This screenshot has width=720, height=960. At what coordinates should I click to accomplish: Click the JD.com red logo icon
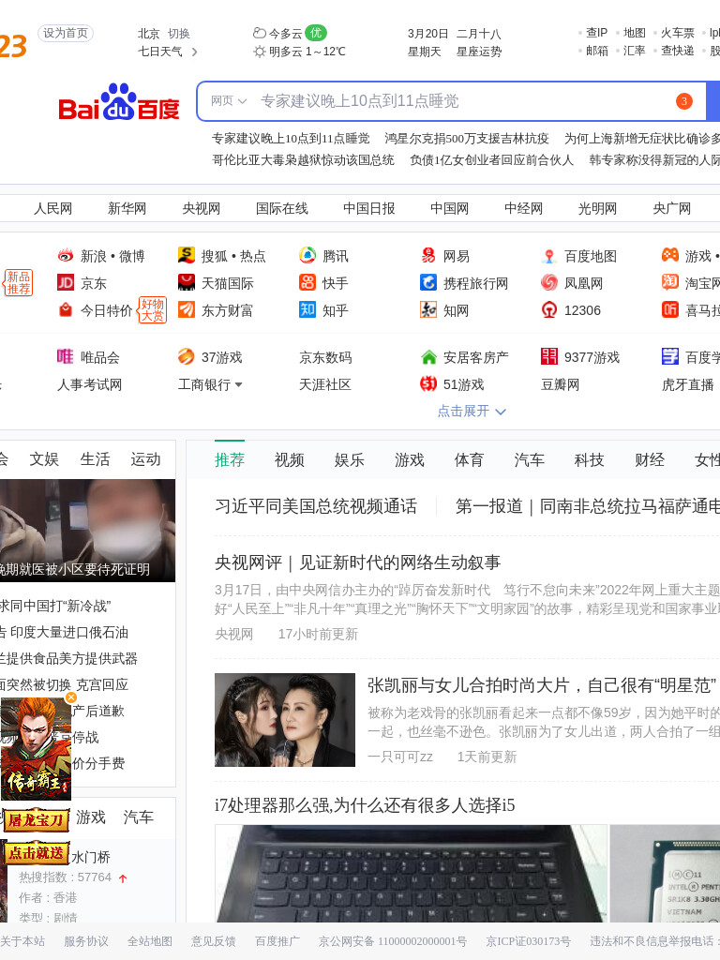[66, 283]
